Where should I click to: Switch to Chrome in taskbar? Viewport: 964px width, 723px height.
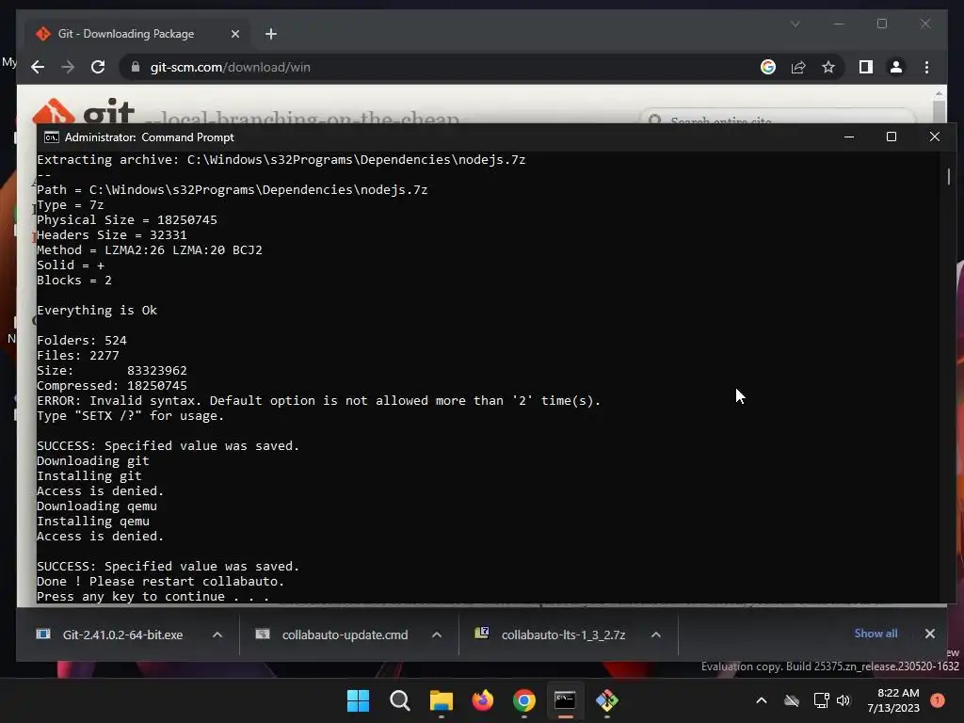(x=523, y=700)
